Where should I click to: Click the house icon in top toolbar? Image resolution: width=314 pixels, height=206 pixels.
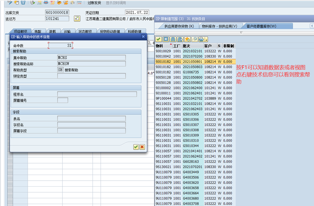coord(72,2)
